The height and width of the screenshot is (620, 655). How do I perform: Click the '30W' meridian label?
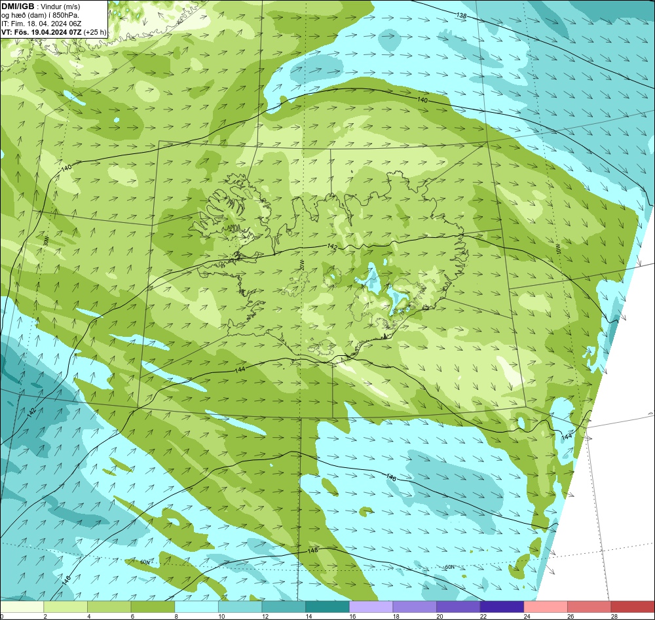[x=46, y=241]
